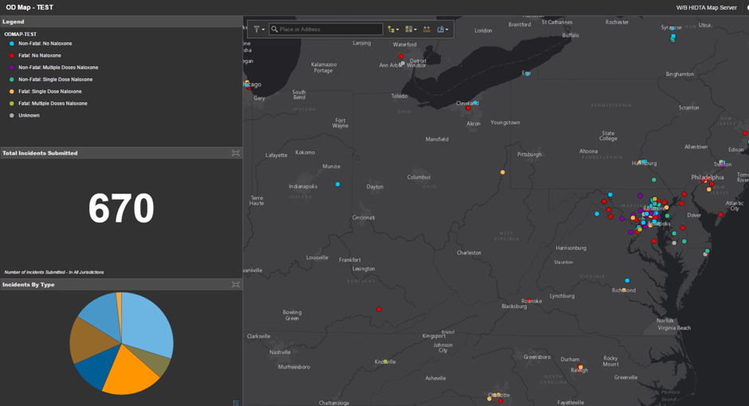Open the filter funnel dropdown in map toolbar
749x406 pixels.
coord(258,30)
